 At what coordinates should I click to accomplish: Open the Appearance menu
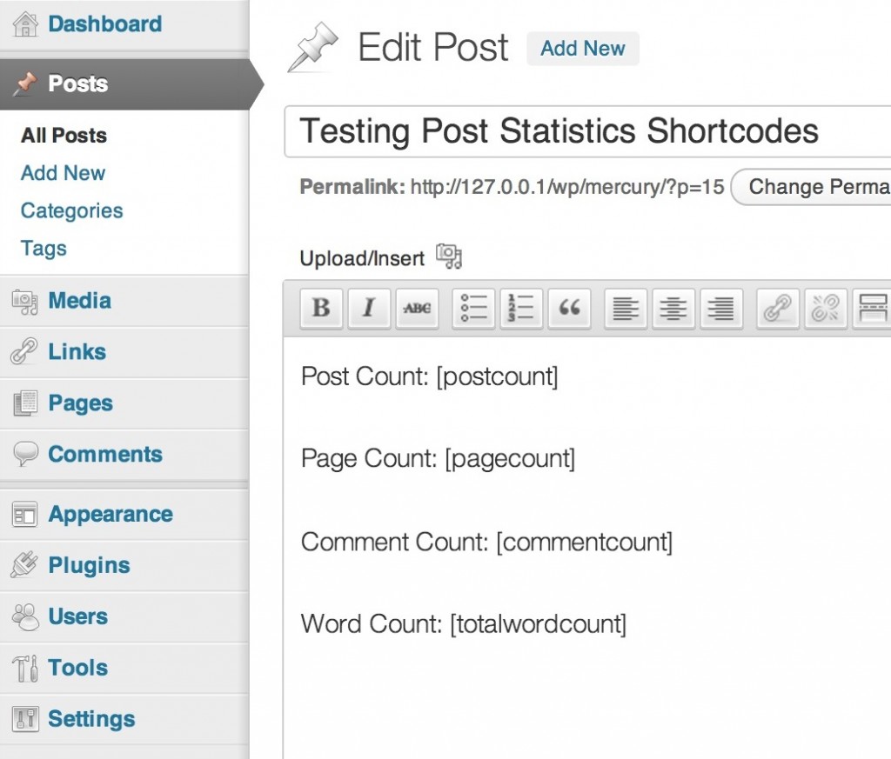tap(110, 514)
